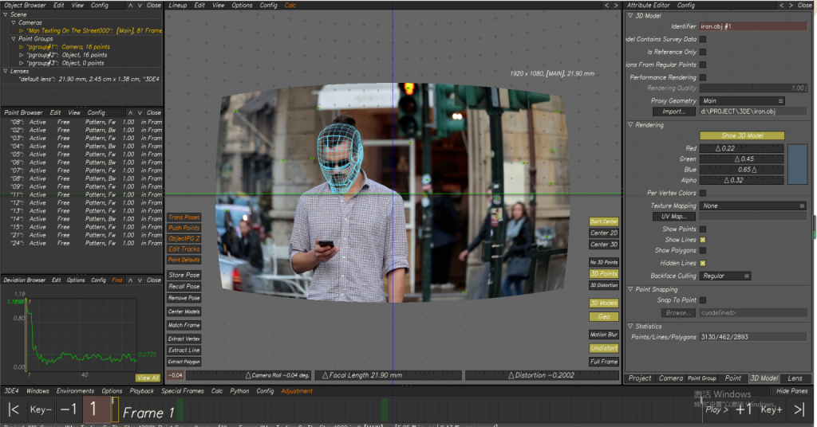This screenshot has width=817, height=427.
Task: Enable Snap To Point checkbox
Action: pyautogui.click(x=703, y=300)
